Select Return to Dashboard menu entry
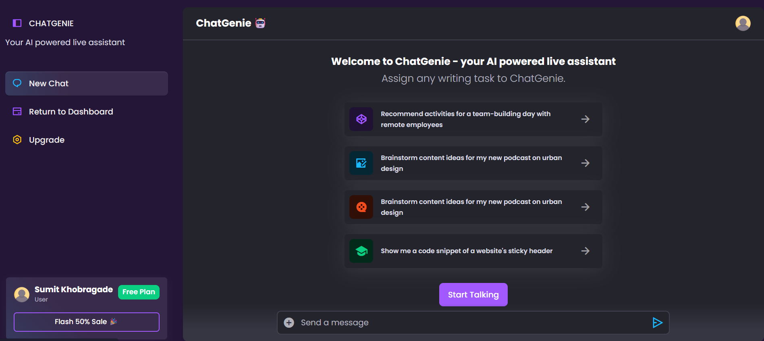The height and width of the screenshot is (341, 764). coord(71,111)
